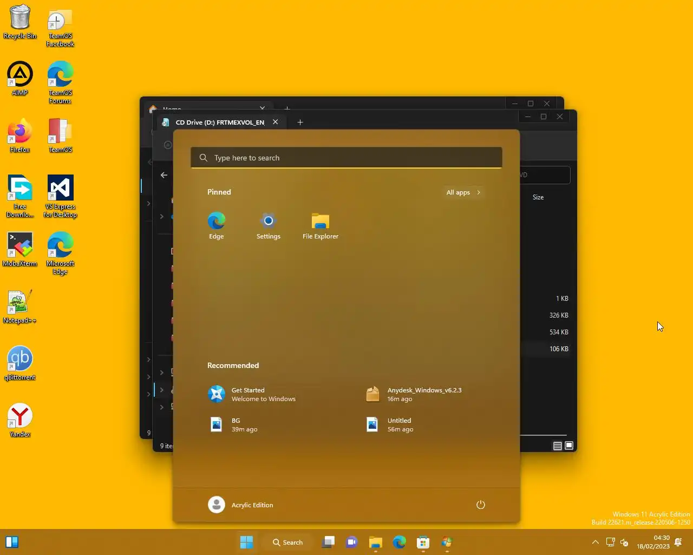The height and width of the screenshot is (555, 693).
Task: Select TeamOS Facebook desktop shortcut
Action: (x=60, y=27)
